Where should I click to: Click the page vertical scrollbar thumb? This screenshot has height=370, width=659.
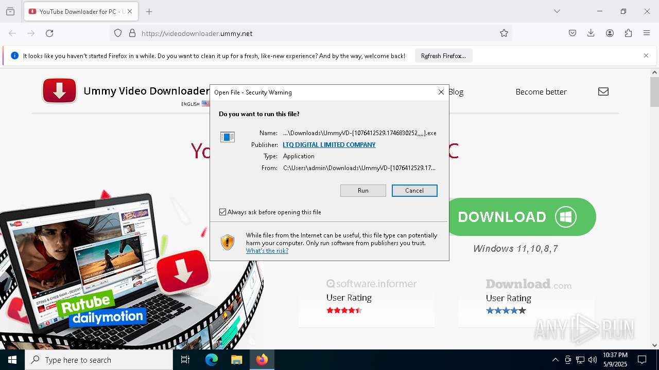[654, 91]
